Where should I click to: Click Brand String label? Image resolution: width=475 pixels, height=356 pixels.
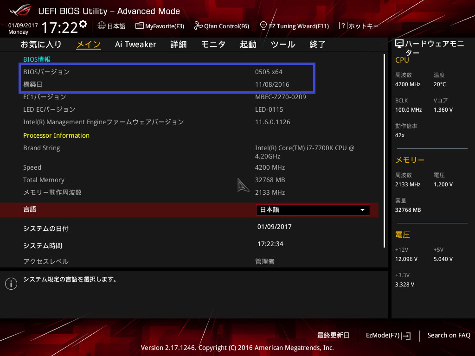point(41,148)
